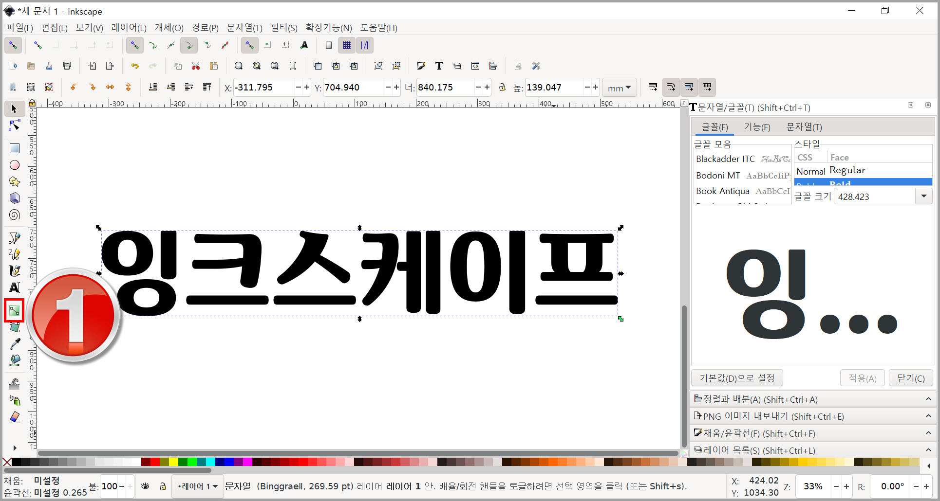Click the 기본값(D)으로 설정 button

point(737,378)
